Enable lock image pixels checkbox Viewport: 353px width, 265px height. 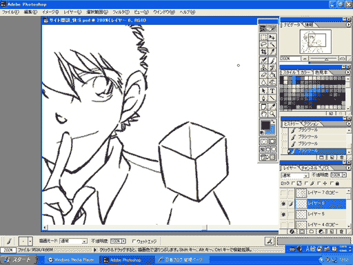coord(306,183)
